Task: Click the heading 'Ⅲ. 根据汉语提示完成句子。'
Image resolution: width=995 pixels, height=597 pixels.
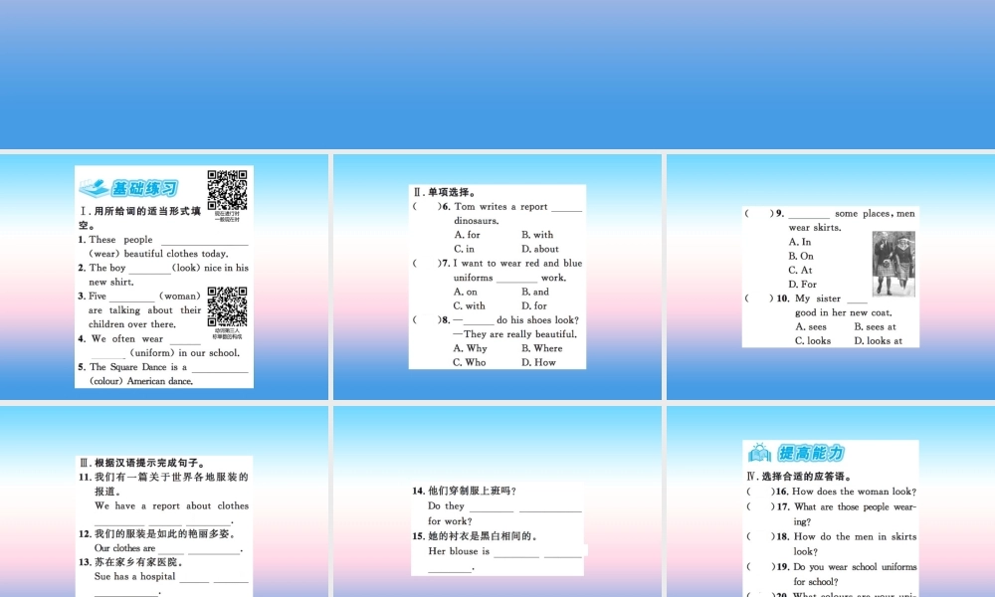Action: click(142, 463)
